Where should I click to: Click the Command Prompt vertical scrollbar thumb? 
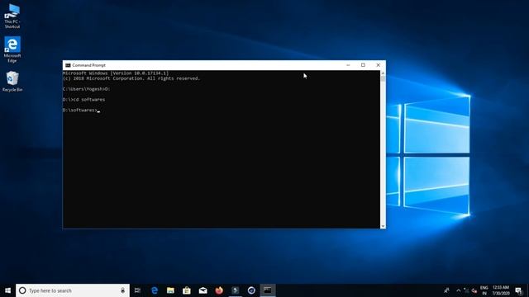click(383, 79)
